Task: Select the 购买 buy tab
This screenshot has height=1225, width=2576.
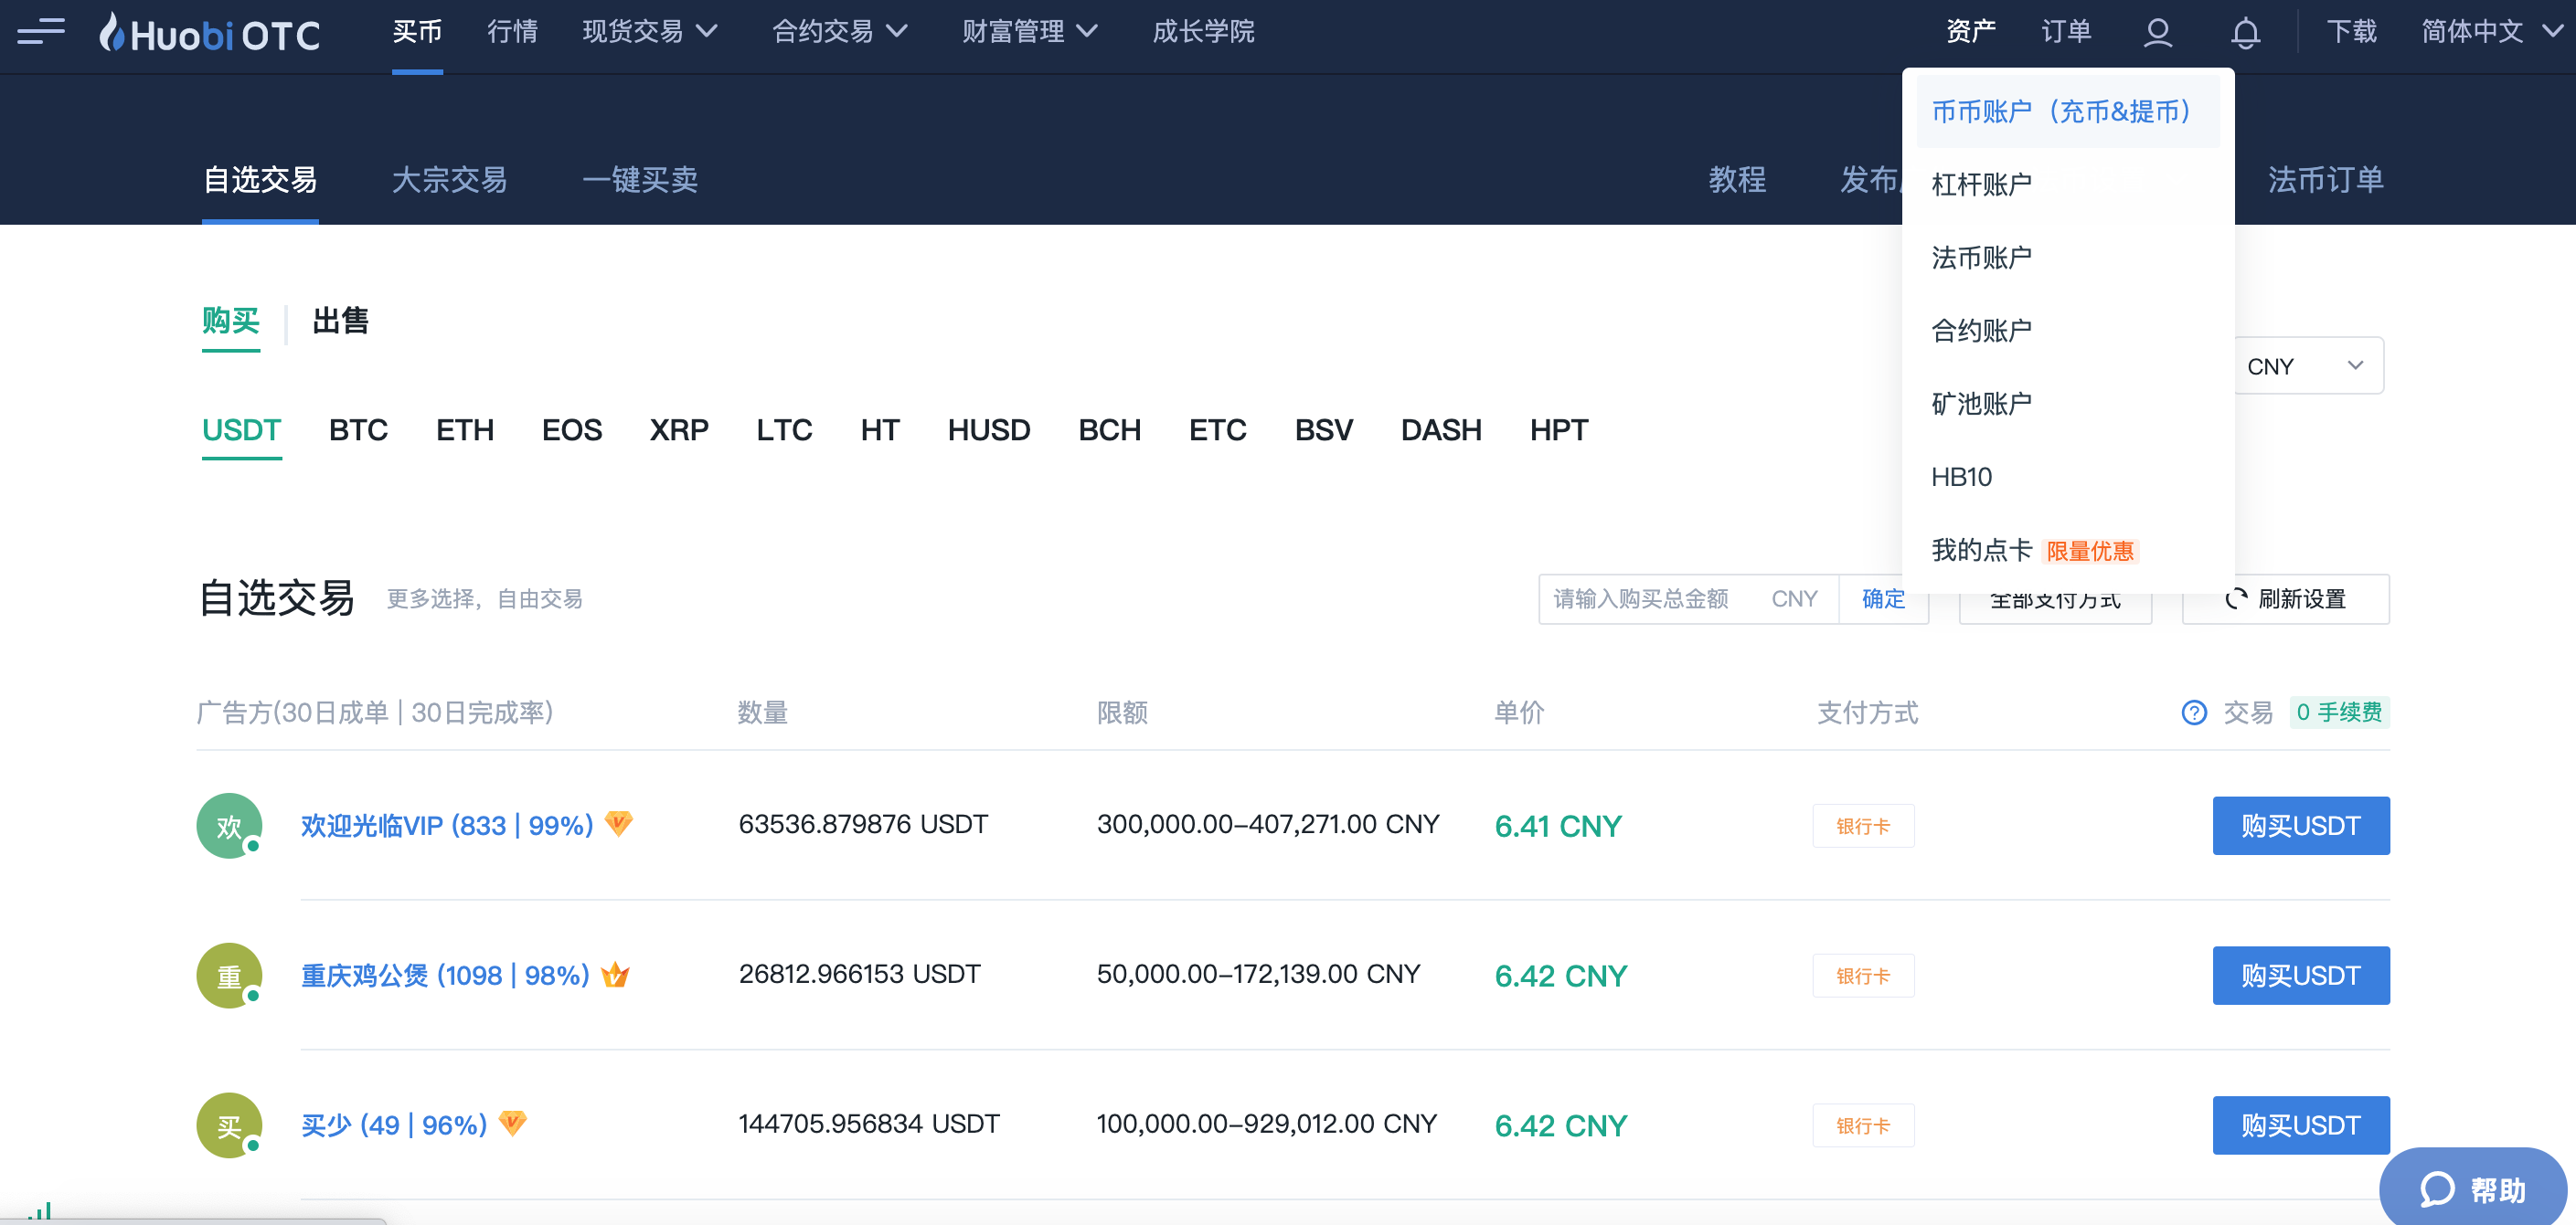Action: click(231, 321)
